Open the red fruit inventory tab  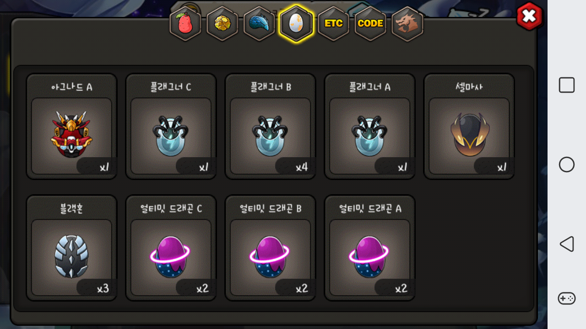(x=185, y=24)
